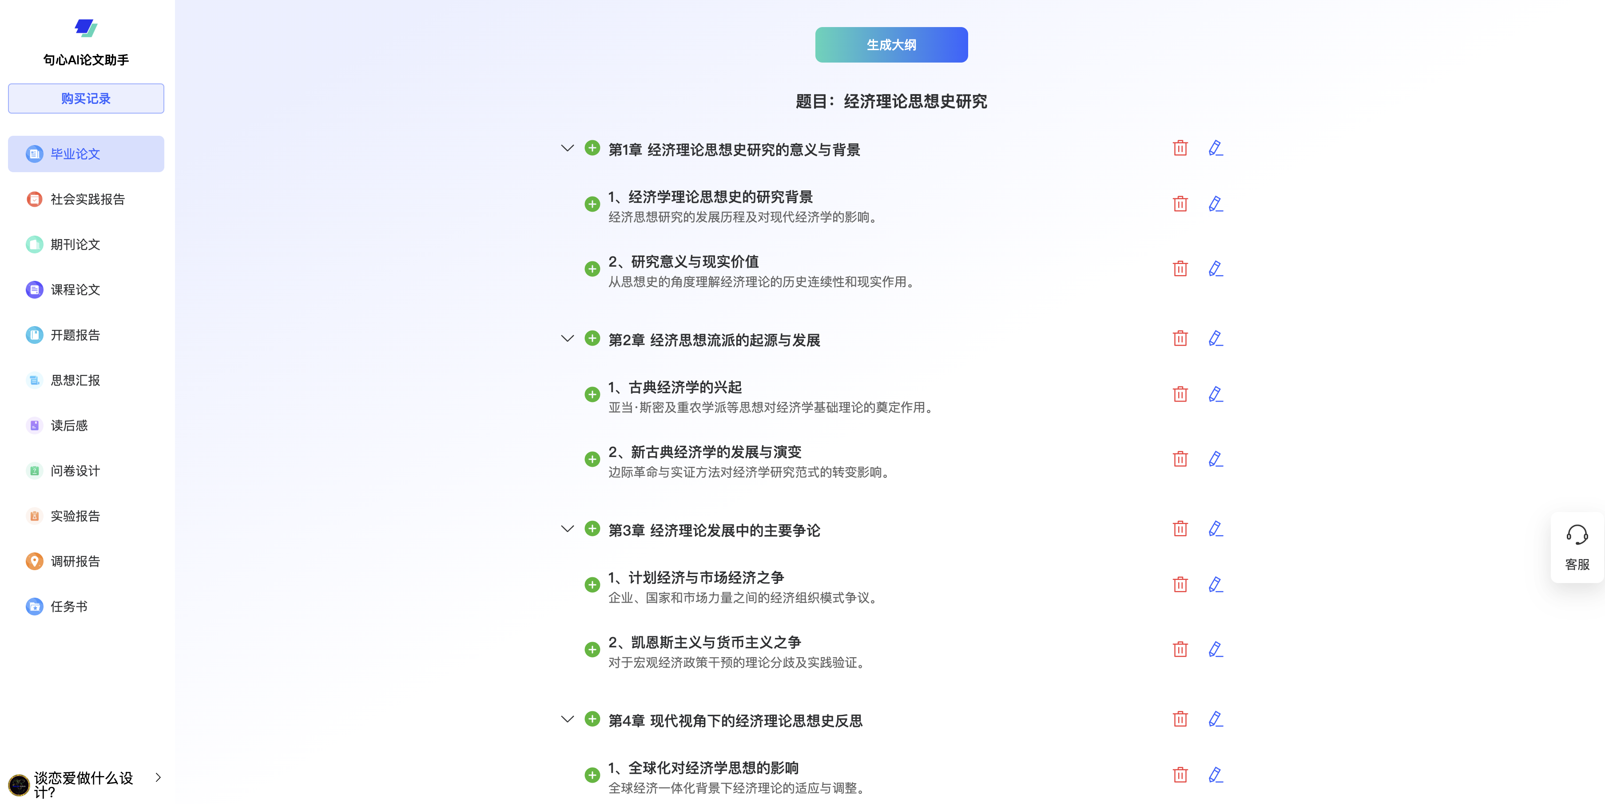Delete section 计划经济与市场经济之争
Viewport: 1605px width, 804px height.
coord(1180,585)
